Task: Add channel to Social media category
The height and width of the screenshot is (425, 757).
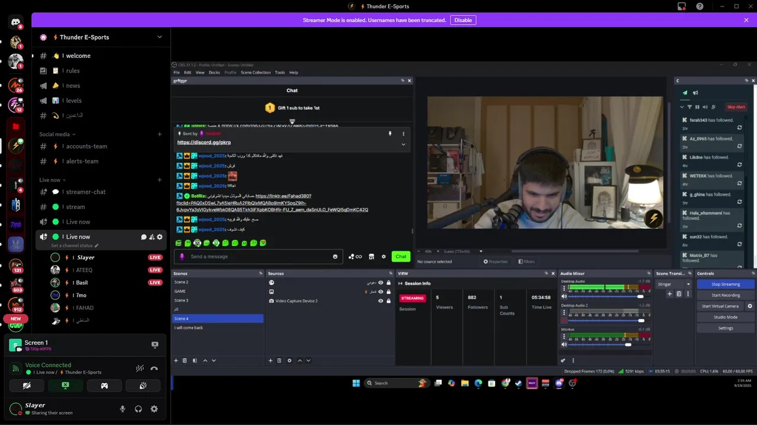Action: [160, 134]
